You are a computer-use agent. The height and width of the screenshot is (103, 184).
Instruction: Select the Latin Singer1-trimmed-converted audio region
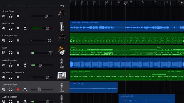click(x=127, y=26)
